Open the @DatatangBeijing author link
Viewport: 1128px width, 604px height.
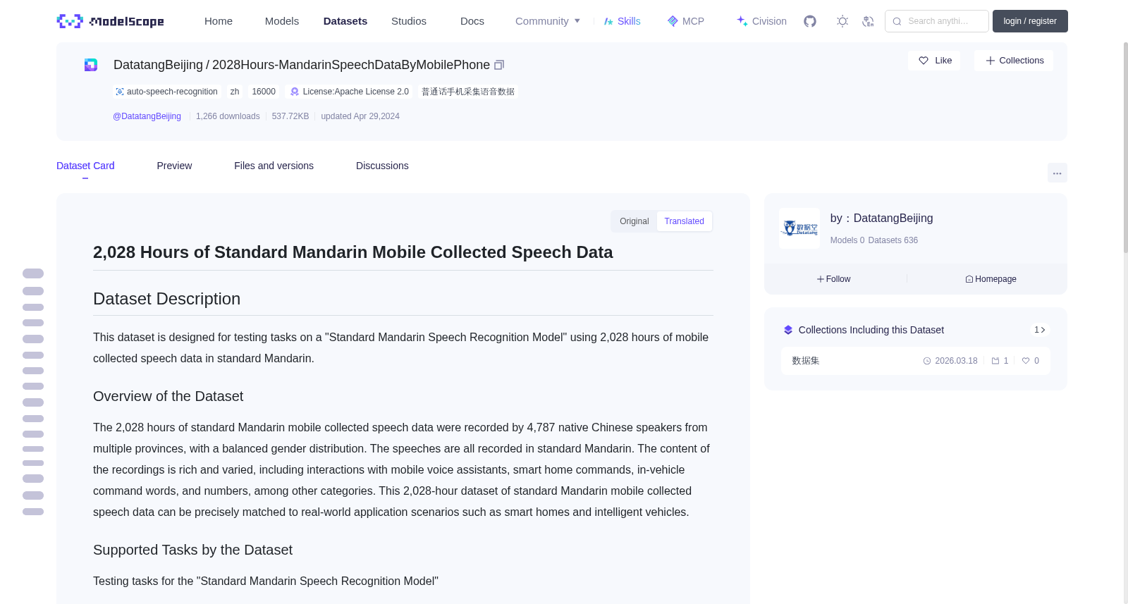click(x=147, y=116)
